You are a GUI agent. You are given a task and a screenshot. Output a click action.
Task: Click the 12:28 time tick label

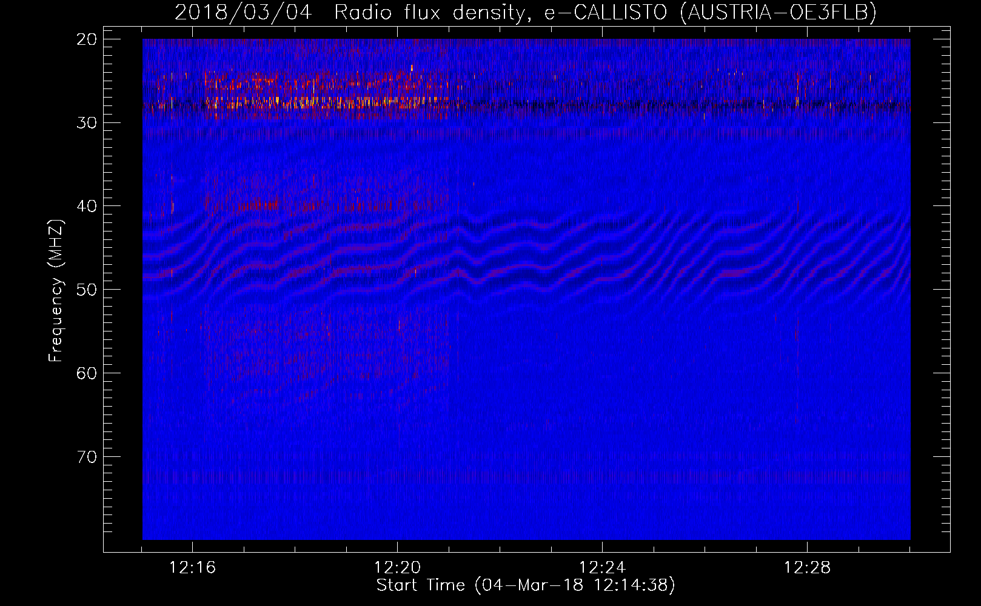pos(807,568)
